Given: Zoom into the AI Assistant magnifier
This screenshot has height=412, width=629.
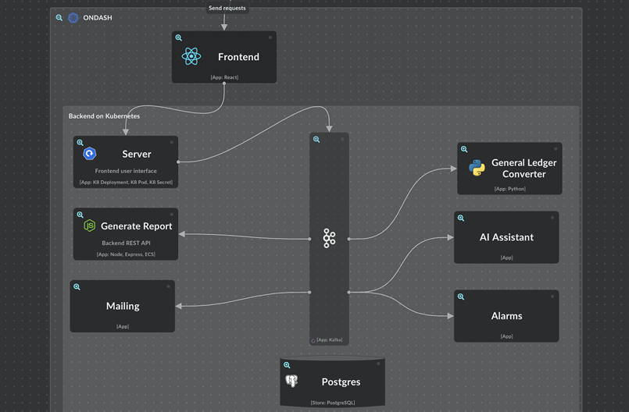Looking at the screenshot, I should (461, 218).
